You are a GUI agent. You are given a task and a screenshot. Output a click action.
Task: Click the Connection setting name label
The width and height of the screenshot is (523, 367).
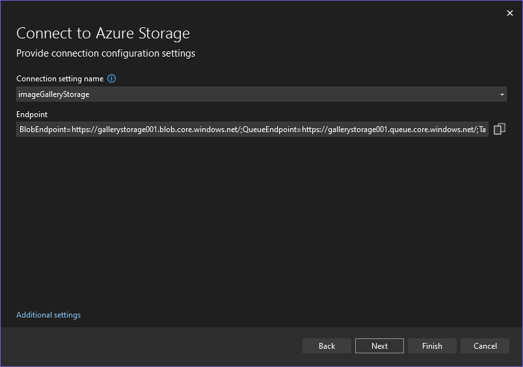[59, 79]
